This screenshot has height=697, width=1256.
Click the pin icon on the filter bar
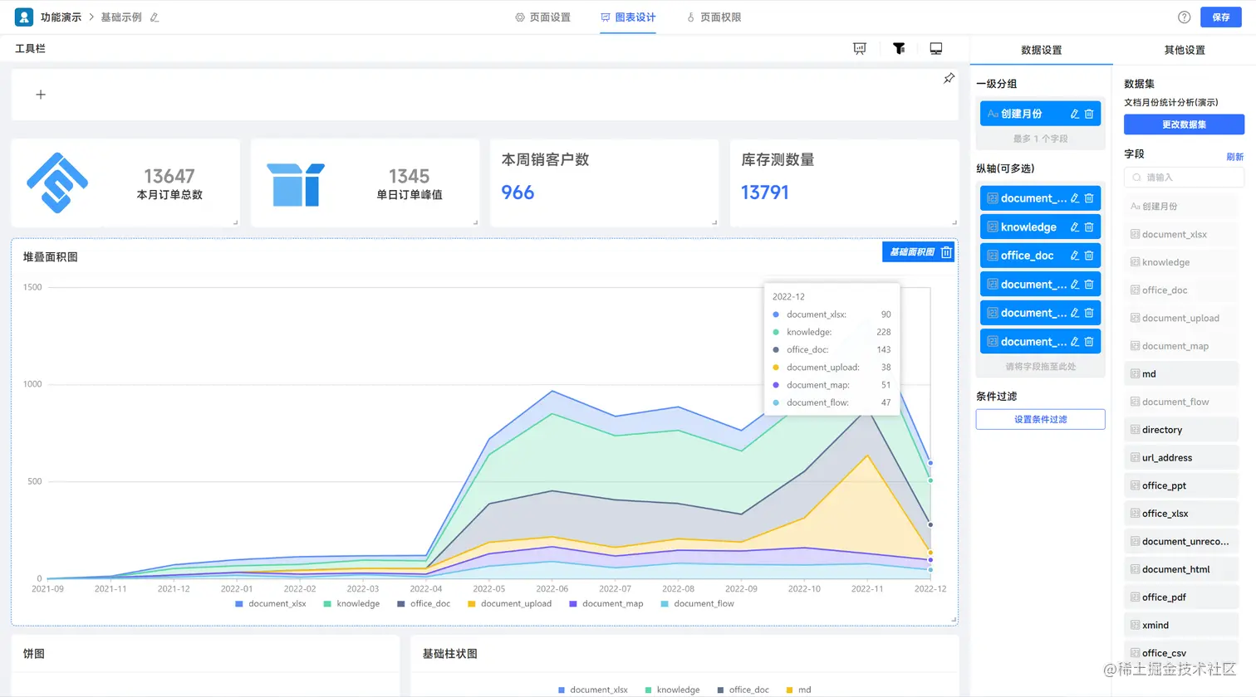[x=949, y=78]
